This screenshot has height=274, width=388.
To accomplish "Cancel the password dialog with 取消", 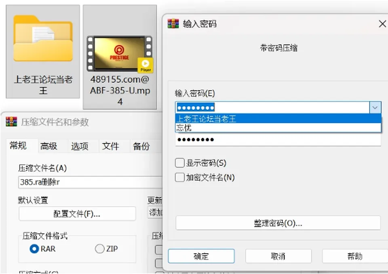I will 278,256.
